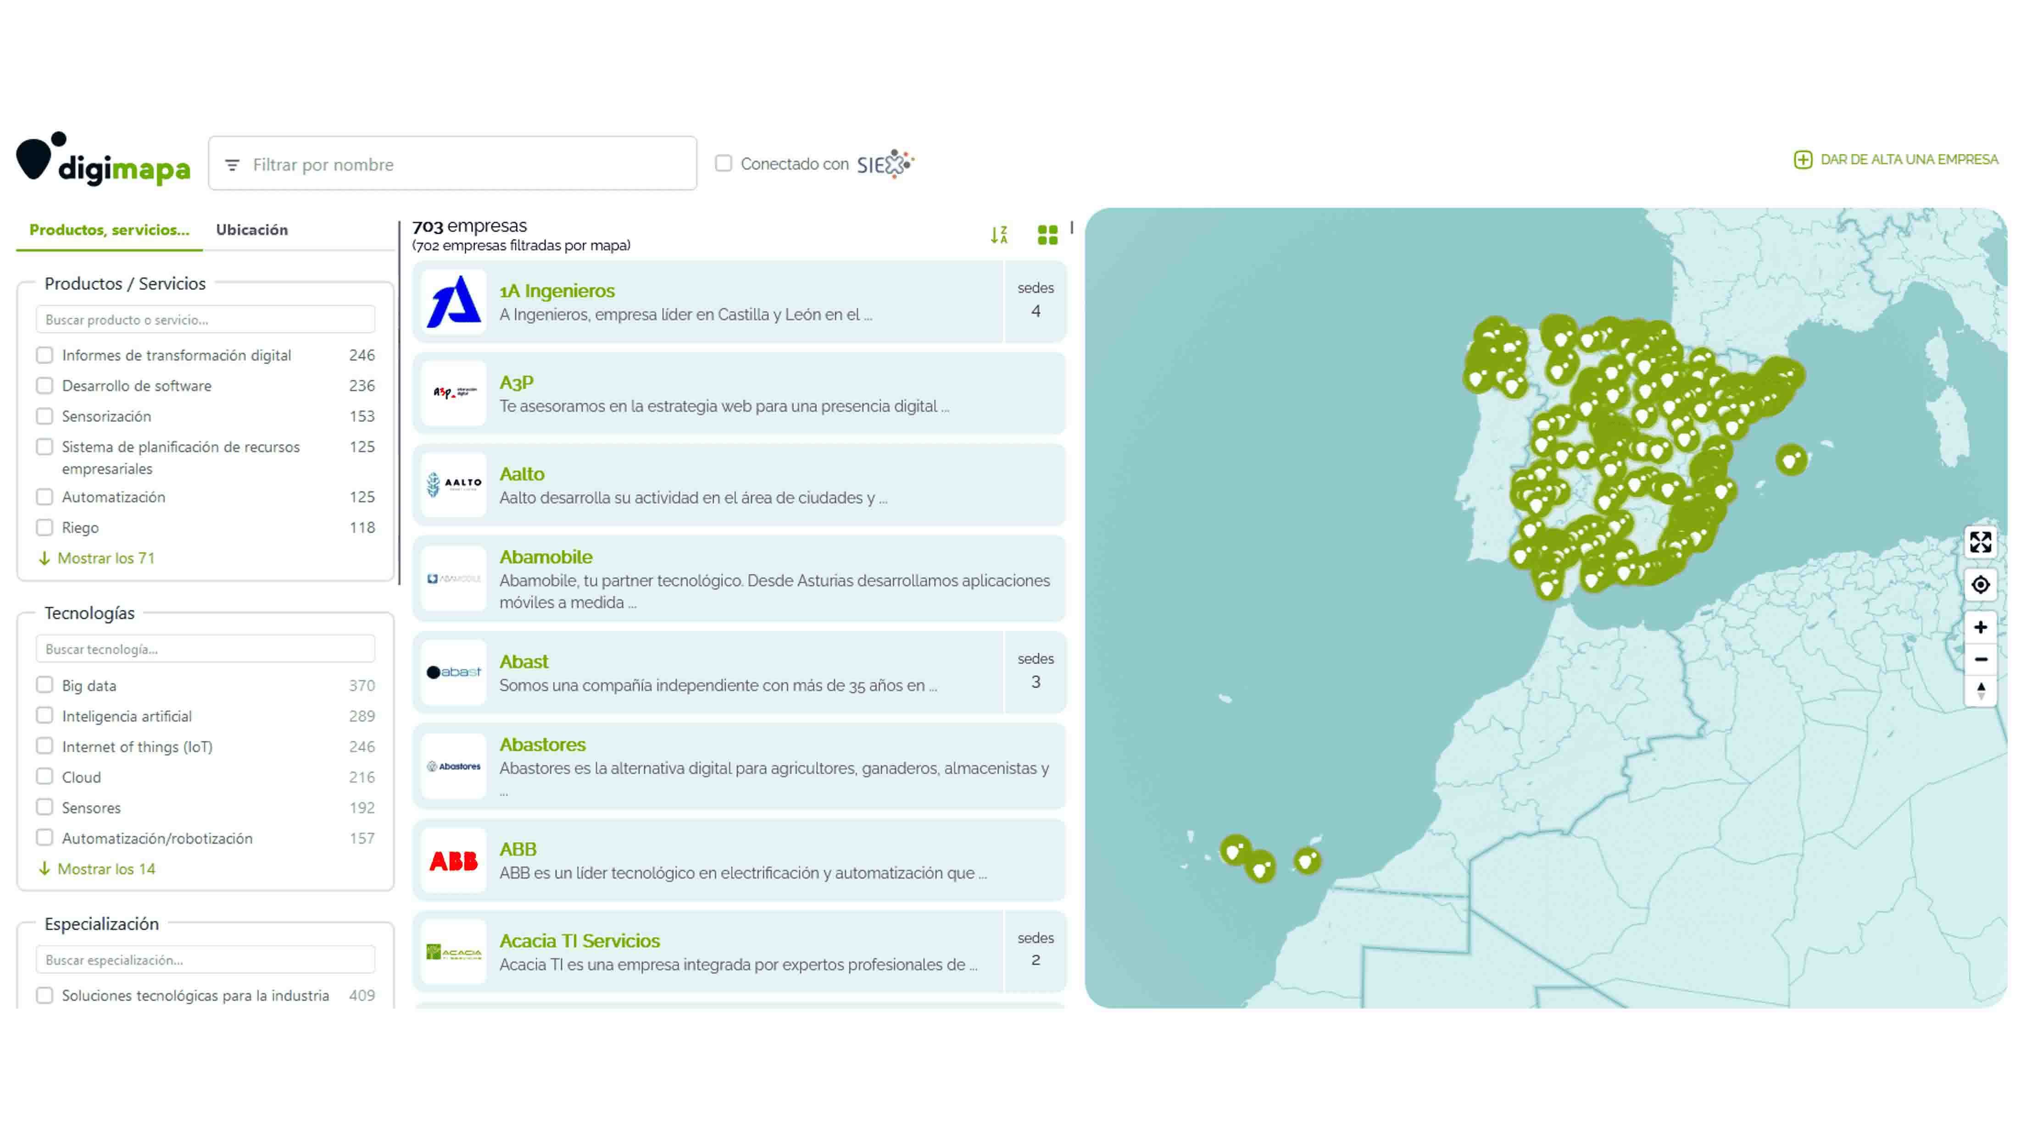Screen dimensions: 2021x1137
Task: Click easternmost Canary Islands map marker
Action: [1307, 861]
